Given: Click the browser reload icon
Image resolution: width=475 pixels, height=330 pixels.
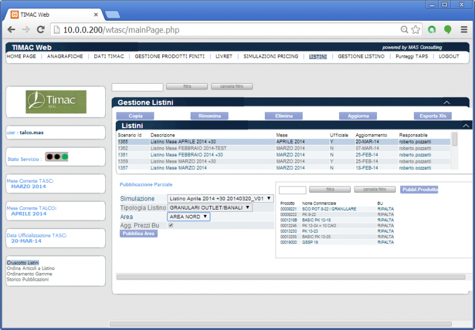Looking at the screenshot, I should [40, 29].
